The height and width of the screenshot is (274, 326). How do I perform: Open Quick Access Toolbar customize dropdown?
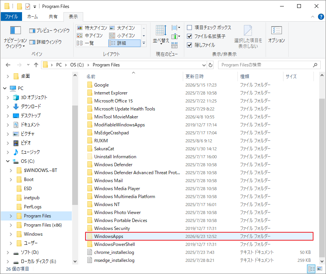(35, 7)
